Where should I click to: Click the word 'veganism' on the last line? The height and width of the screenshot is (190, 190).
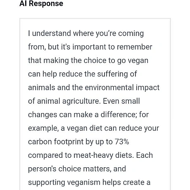click(84, 183)
